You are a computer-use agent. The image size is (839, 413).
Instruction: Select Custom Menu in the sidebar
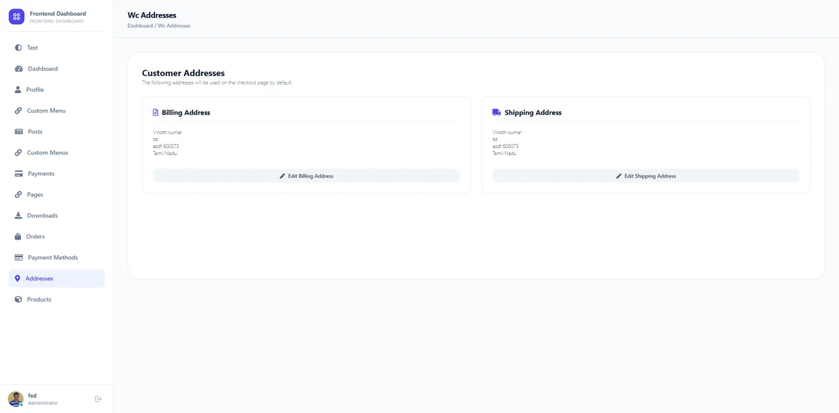(57, 111)
